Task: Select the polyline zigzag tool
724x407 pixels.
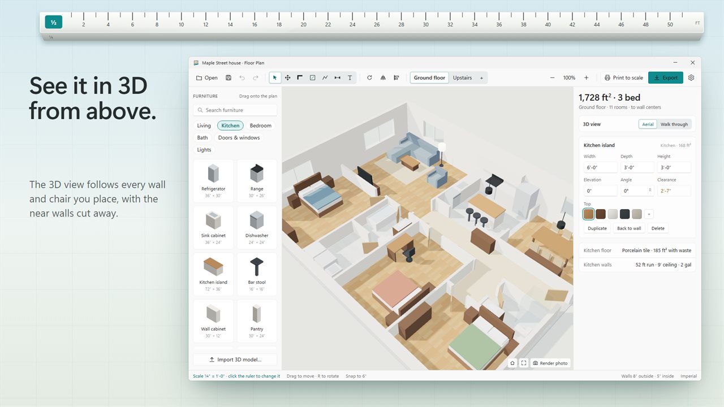Action: (325, 78)
